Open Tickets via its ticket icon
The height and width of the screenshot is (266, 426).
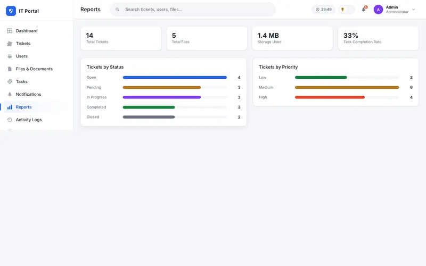tap(10, 44)
